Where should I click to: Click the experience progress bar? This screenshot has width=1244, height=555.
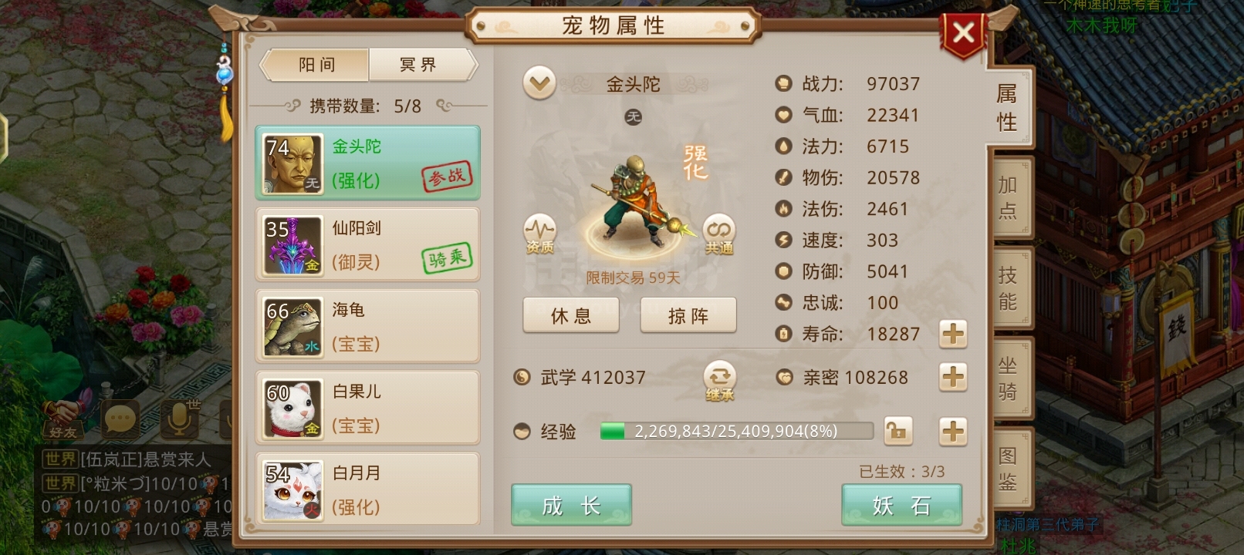[736, 431]
